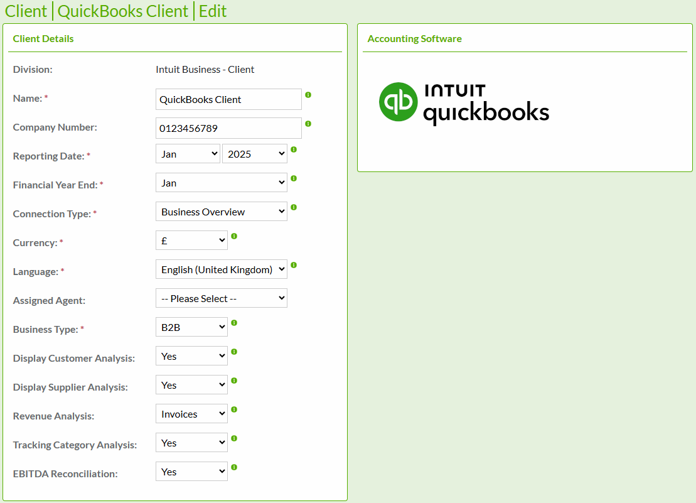Viewport: 696px width, 503px height.
Task: Open the Business Type dropdown showing B2B
Action: point(191,327)
